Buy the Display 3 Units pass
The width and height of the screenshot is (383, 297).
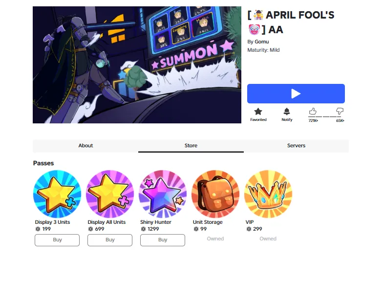(57, 240)
